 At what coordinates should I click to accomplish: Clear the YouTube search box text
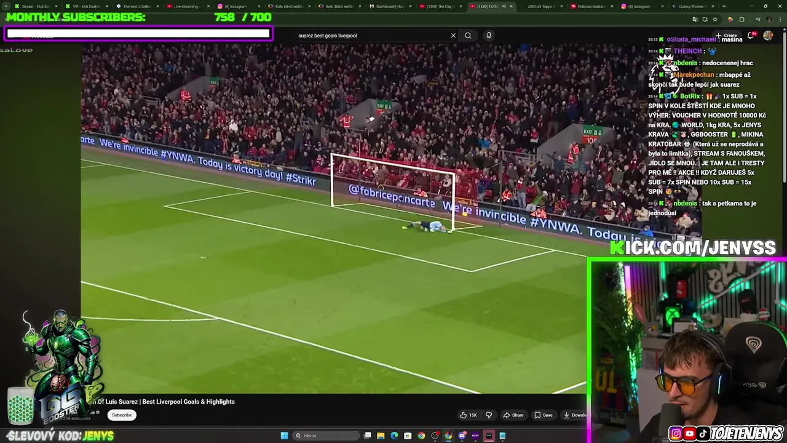[x=453, y=36]
